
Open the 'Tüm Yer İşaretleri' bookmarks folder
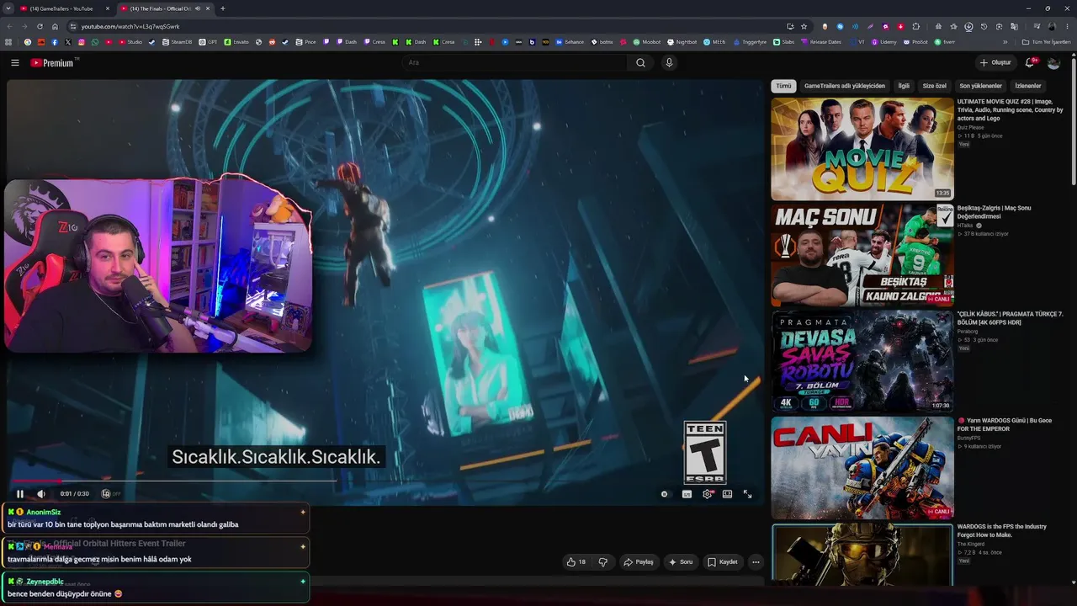click(1046, 42)
